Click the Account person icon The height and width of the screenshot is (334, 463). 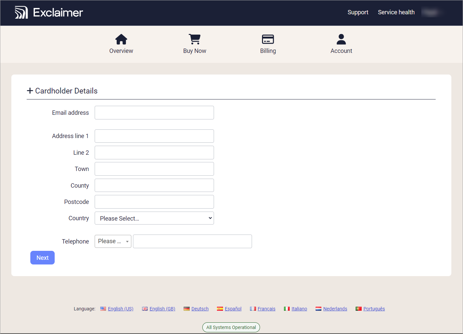tap(341, 39)
